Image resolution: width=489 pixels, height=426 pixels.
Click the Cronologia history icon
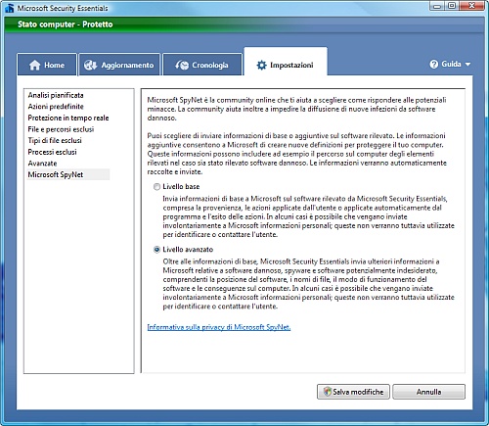pyautogui.click(x=182, y=65)
